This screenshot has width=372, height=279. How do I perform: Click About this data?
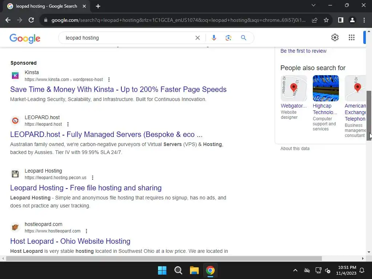point(295,149)
